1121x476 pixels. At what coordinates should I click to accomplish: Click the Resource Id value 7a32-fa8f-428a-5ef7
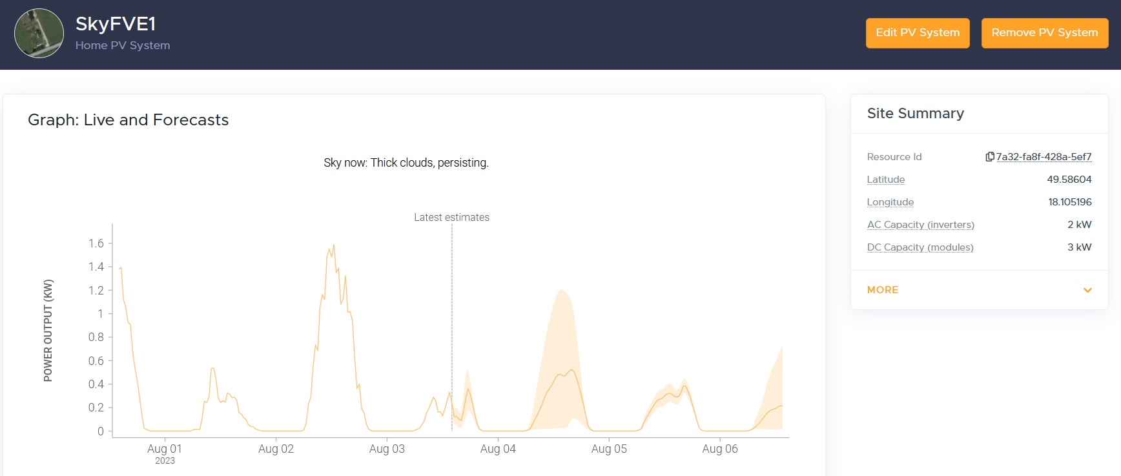(x=1044, y=157)
